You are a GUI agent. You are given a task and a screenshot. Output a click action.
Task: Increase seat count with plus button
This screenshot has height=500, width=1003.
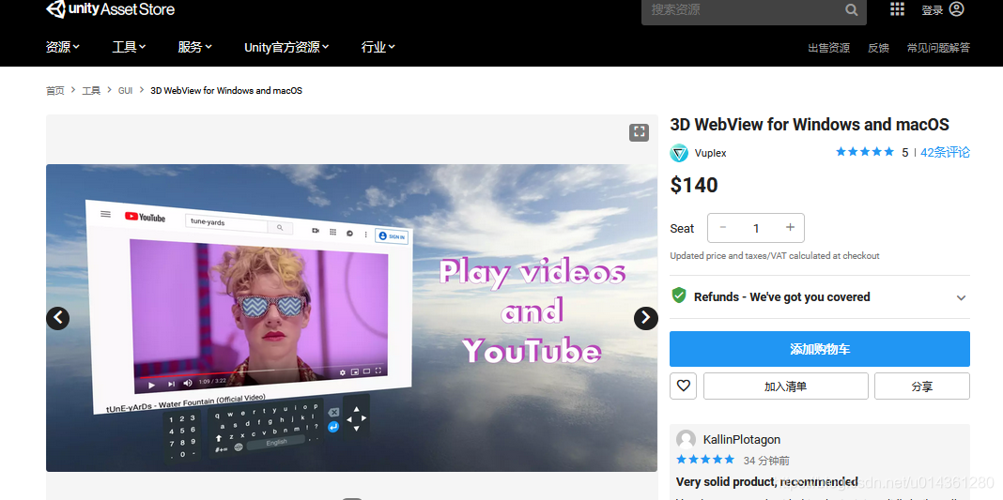[x=790, y=228]
